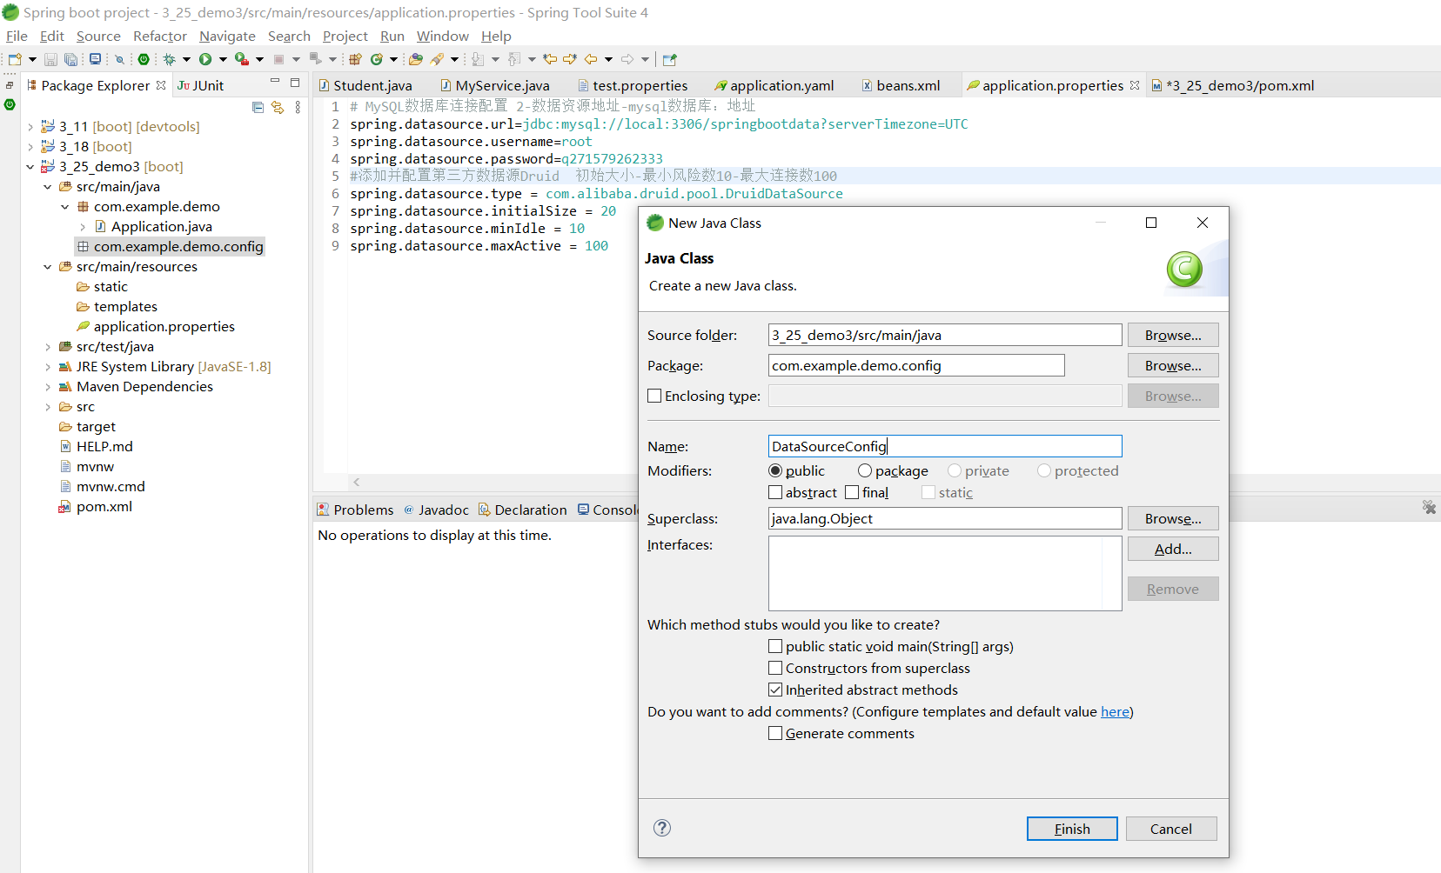
Task: Check public static void main stub option
Action: [775, 647]
